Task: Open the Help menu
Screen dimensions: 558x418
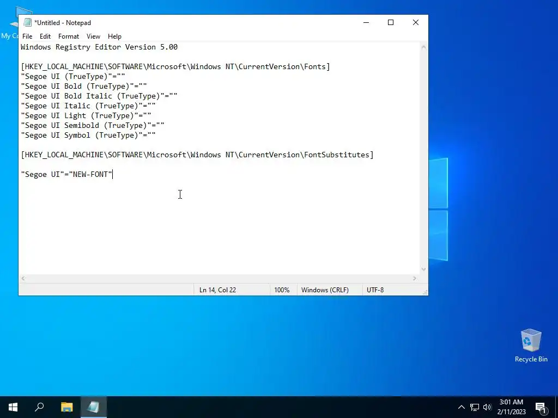Action: pos(114,36)
